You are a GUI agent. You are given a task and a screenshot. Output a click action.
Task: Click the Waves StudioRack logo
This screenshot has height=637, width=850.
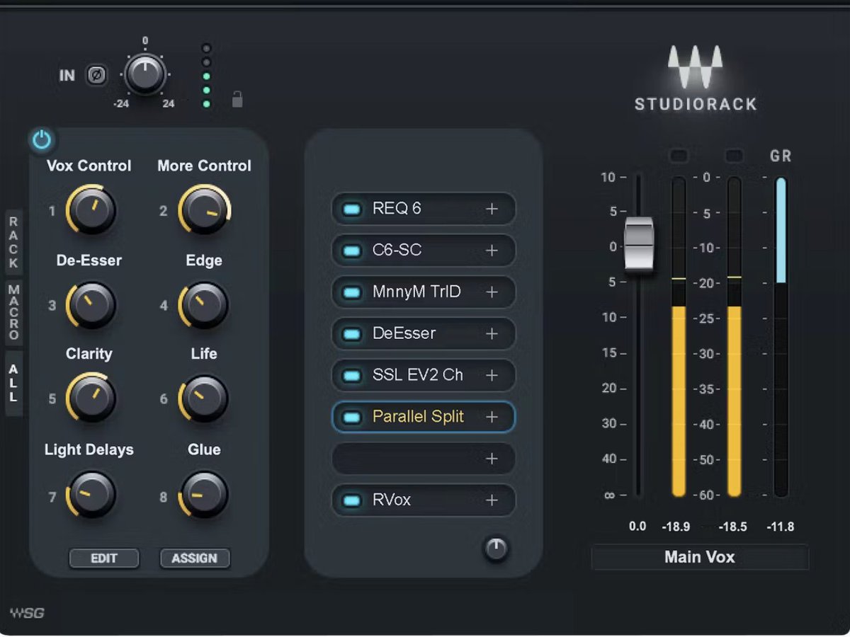coord(696,79)
